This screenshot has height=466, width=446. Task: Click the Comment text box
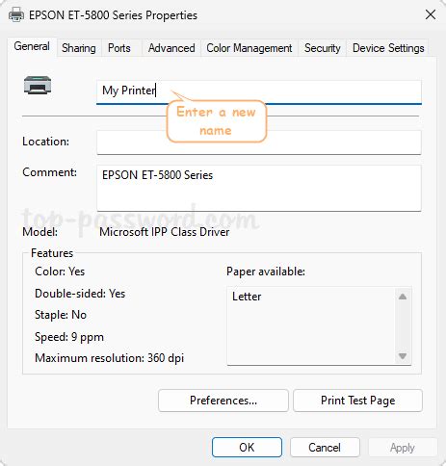[259, 188]
